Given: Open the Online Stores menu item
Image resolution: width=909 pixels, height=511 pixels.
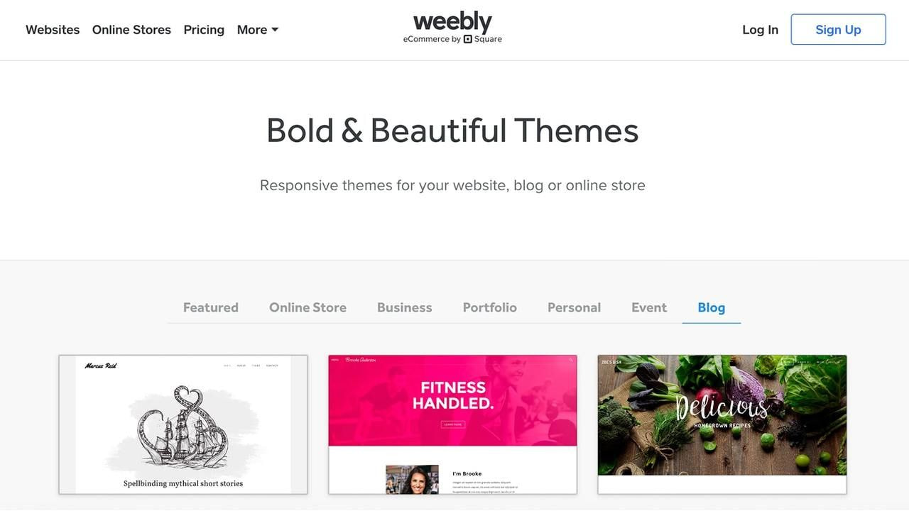Looking at the screenshot, I should pyautogui.click(x=131, y=30).
